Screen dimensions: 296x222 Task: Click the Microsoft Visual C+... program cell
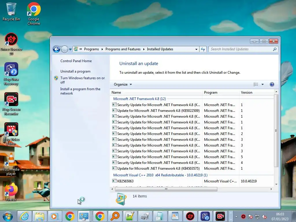220,181
